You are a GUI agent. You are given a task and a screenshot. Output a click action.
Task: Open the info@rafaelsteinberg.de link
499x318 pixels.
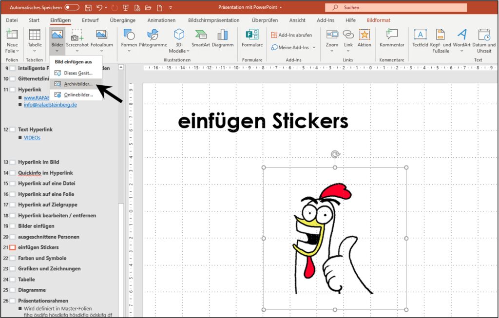point(50,105)
